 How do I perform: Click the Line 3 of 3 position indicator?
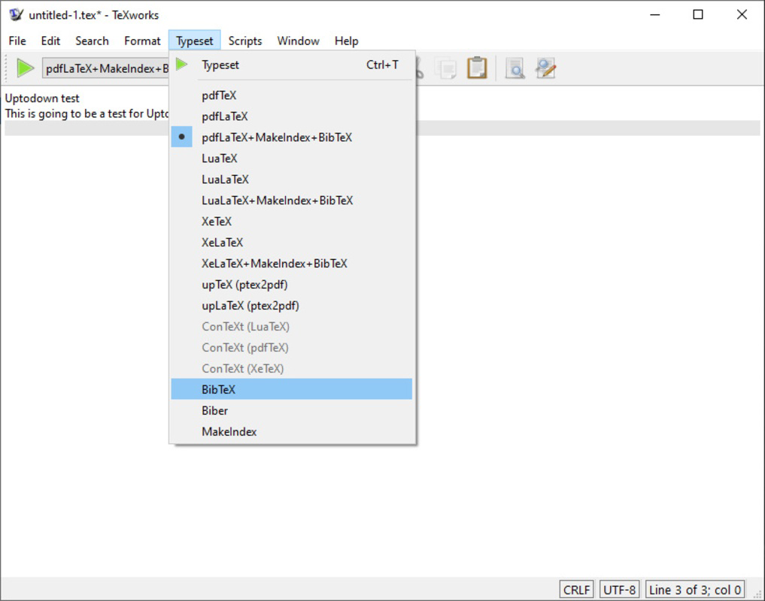coord(695,590)
